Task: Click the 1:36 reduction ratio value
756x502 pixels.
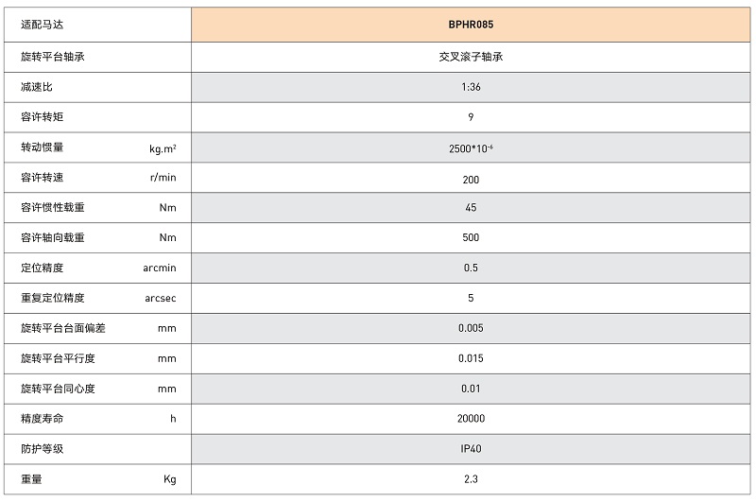Action: (471, 87)
